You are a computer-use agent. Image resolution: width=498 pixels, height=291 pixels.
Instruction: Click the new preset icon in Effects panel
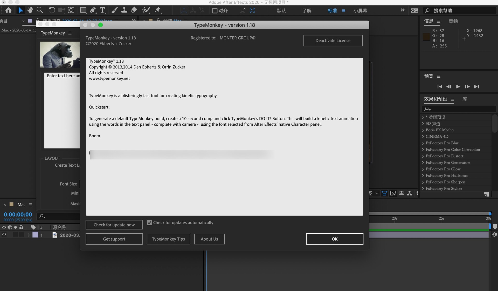(x=487, y=194)
